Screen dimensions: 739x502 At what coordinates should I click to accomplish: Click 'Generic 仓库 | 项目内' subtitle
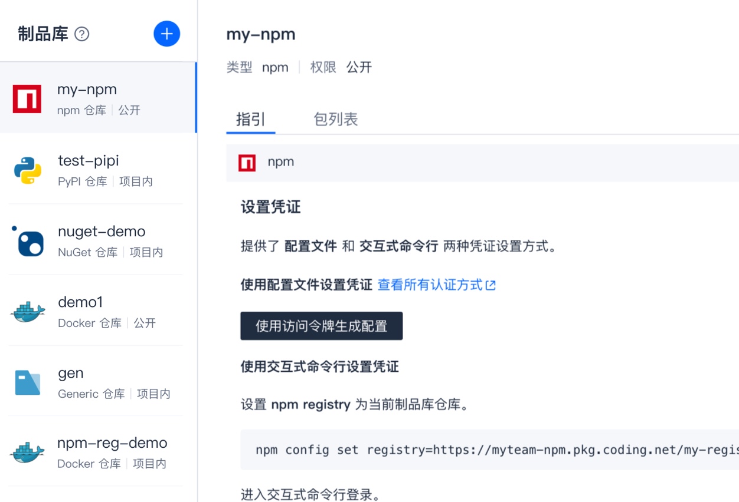click(x=114, y=394)
